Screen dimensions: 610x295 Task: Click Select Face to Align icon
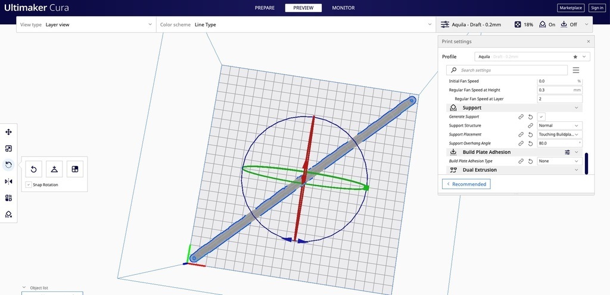75,170
